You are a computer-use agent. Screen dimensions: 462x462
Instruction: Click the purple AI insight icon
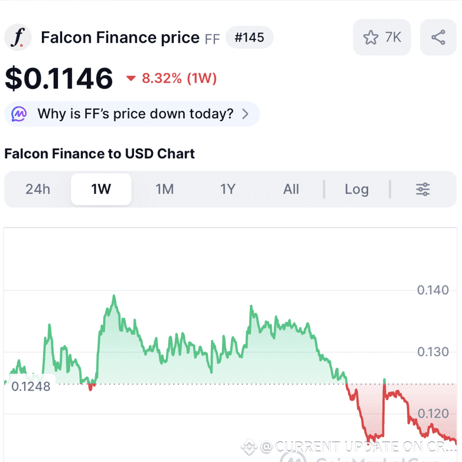click(x=19, y=114)
